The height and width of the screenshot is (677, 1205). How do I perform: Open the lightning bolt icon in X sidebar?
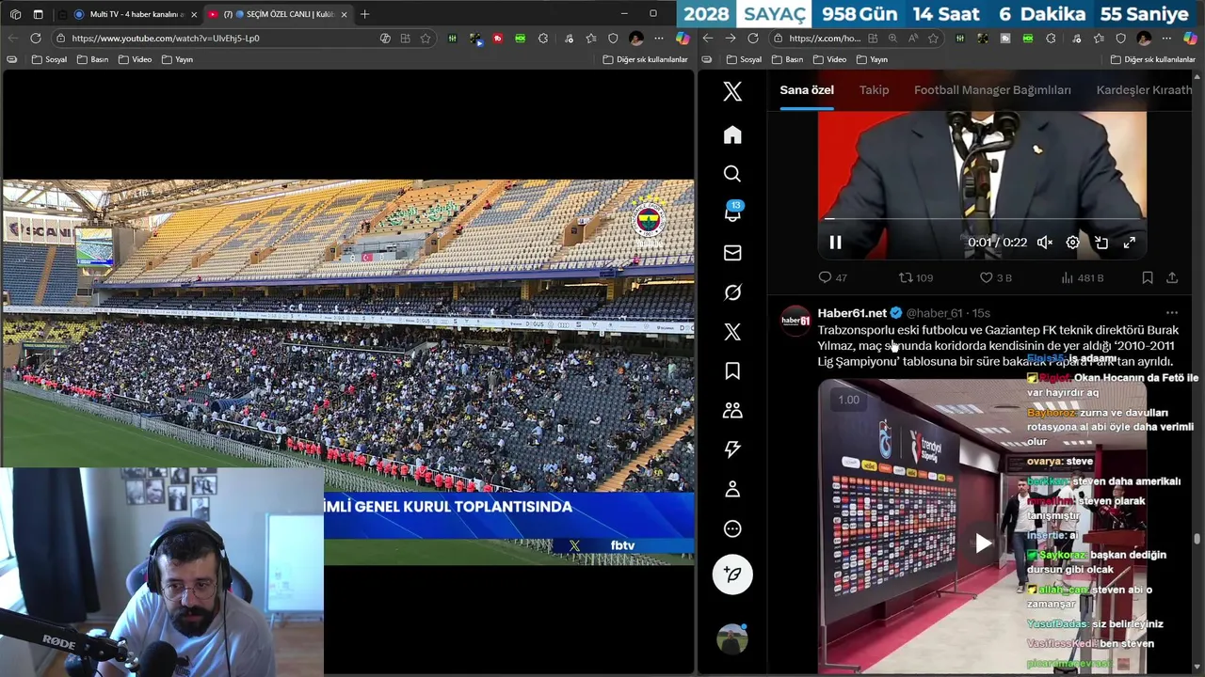coord(732,449)
